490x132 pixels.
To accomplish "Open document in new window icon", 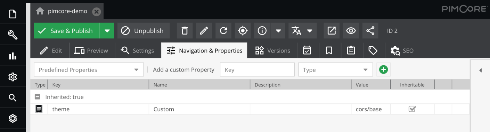I will (332, 31).
